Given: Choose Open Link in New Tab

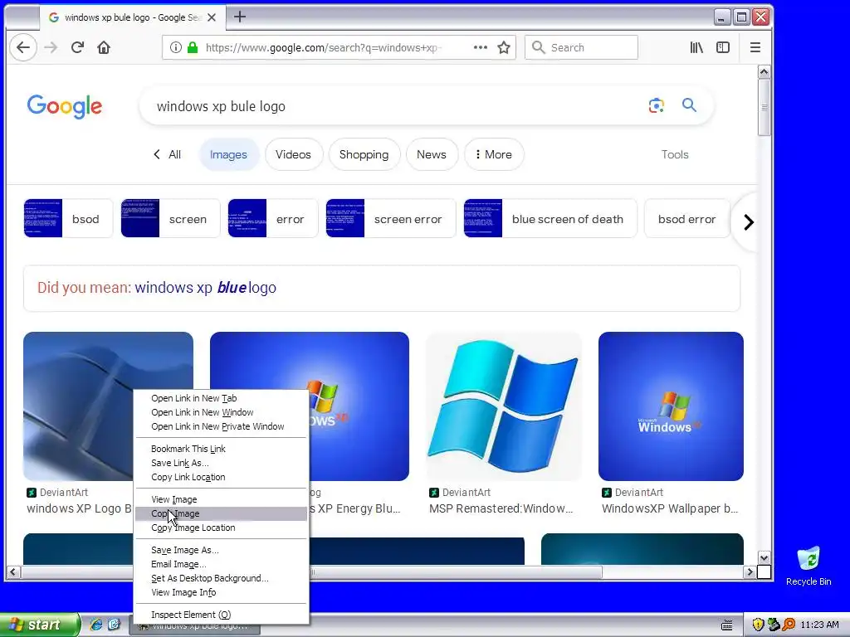Looking at the screenshot, I should pos(221,398).
